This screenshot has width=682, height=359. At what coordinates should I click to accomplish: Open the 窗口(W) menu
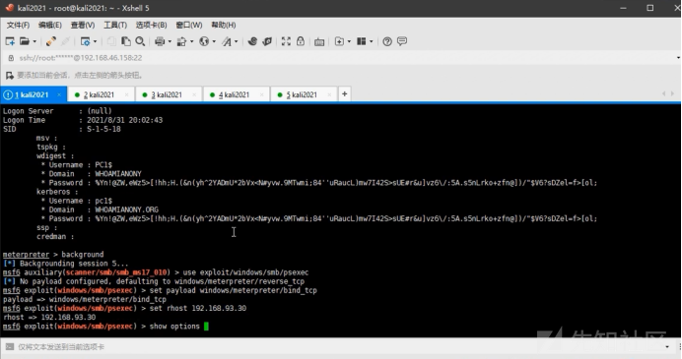click(189, 26)
